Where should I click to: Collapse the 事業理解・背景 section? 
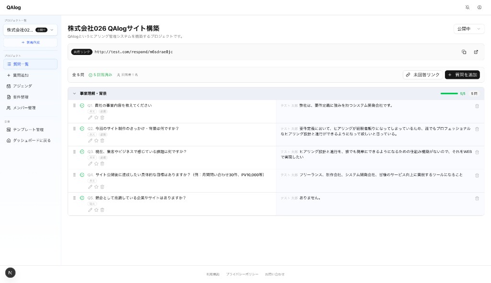coord(74,94)
